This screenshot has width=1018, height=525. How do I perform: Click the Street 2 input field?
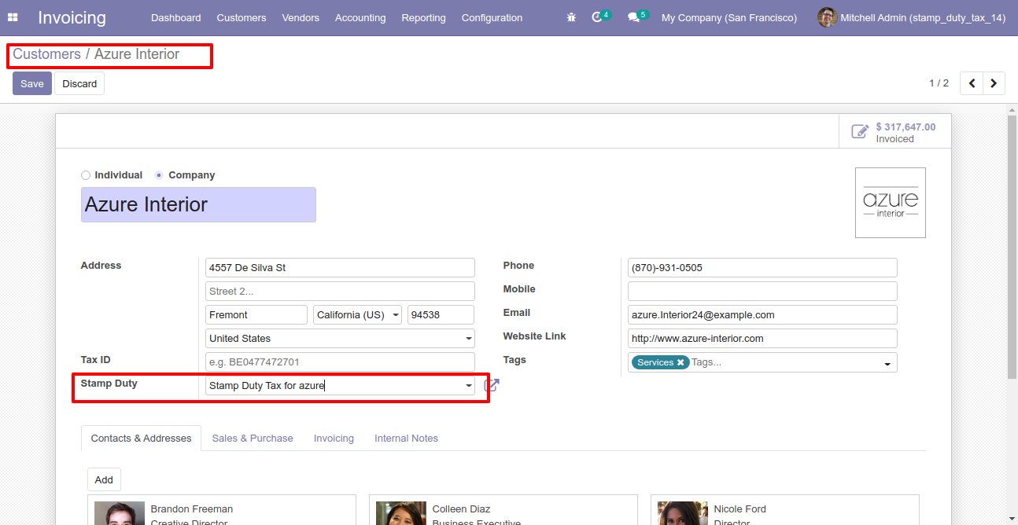(x=340, y=292)
